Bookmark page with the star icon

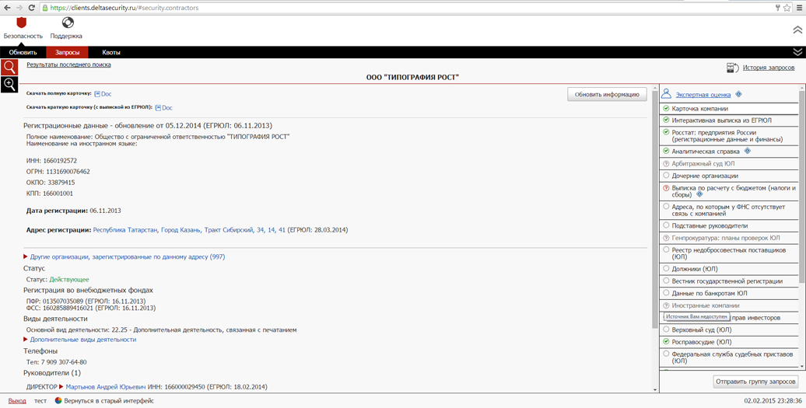(x=787, y=8)
